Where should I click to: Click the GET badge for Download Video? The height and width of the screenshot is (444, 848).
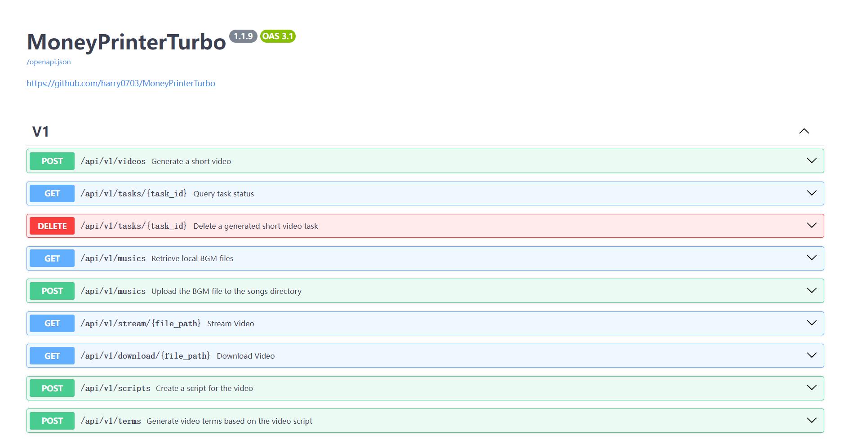tap(52, 355)
